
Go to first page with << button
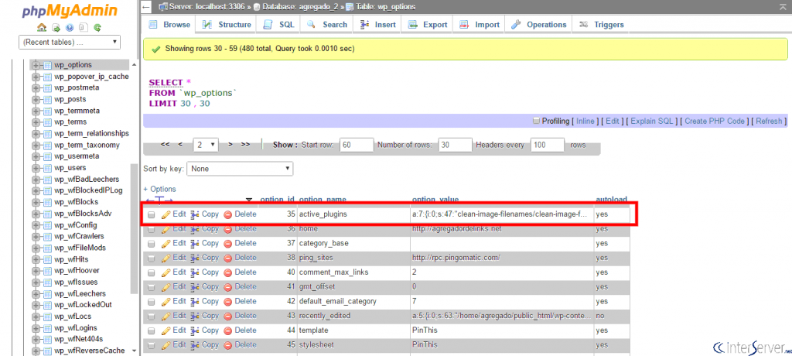pyautogui.click(x=165, y=145)
